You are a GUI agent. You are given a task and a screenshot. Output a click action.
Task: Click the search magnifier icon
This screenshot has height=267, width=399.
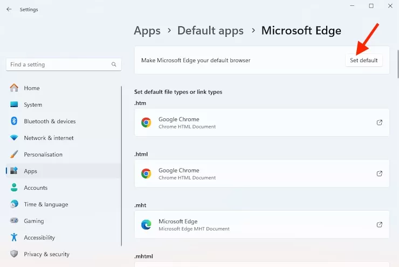point(114,64)
